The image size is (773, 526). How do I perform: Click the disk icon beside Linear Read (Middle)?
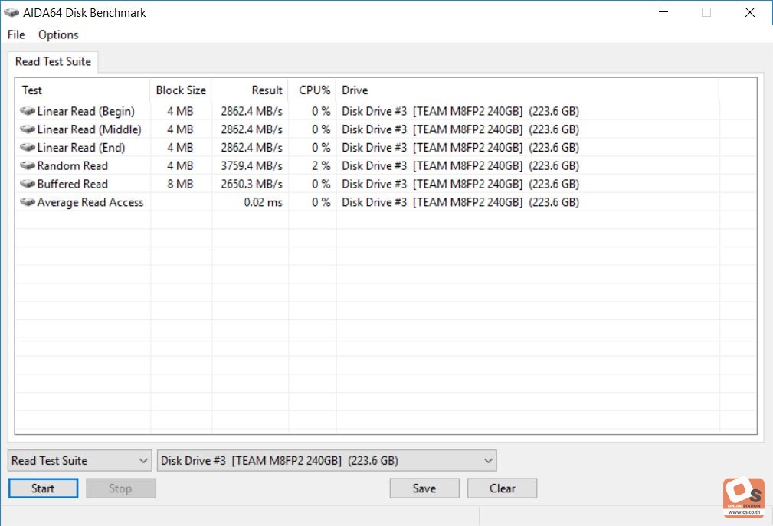(x=28, y=129)
